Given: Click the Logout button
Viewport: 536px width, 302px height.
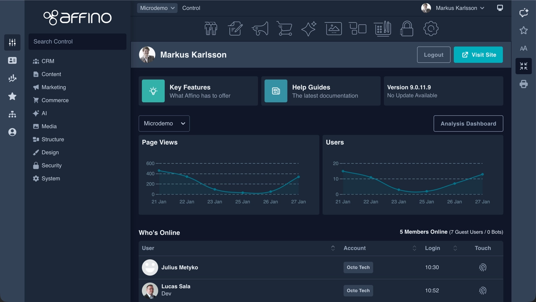Looking at the screenshot, I should pos(433,55).
